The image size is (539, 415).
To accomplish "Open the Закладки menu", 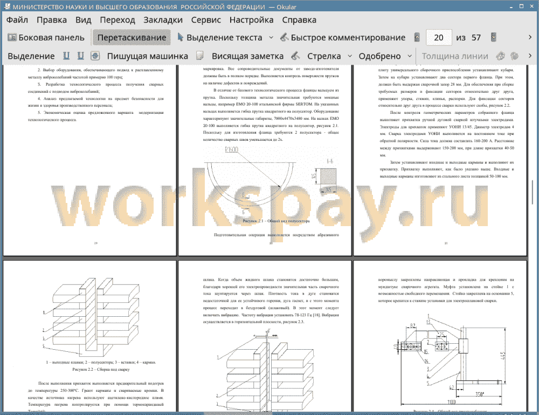I will click(163, 20).
